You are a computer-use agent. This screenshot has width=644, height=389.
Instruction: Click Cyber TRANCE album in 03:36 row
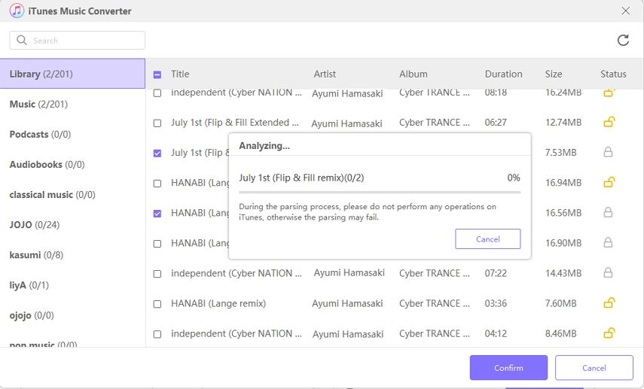click(435, 303)
